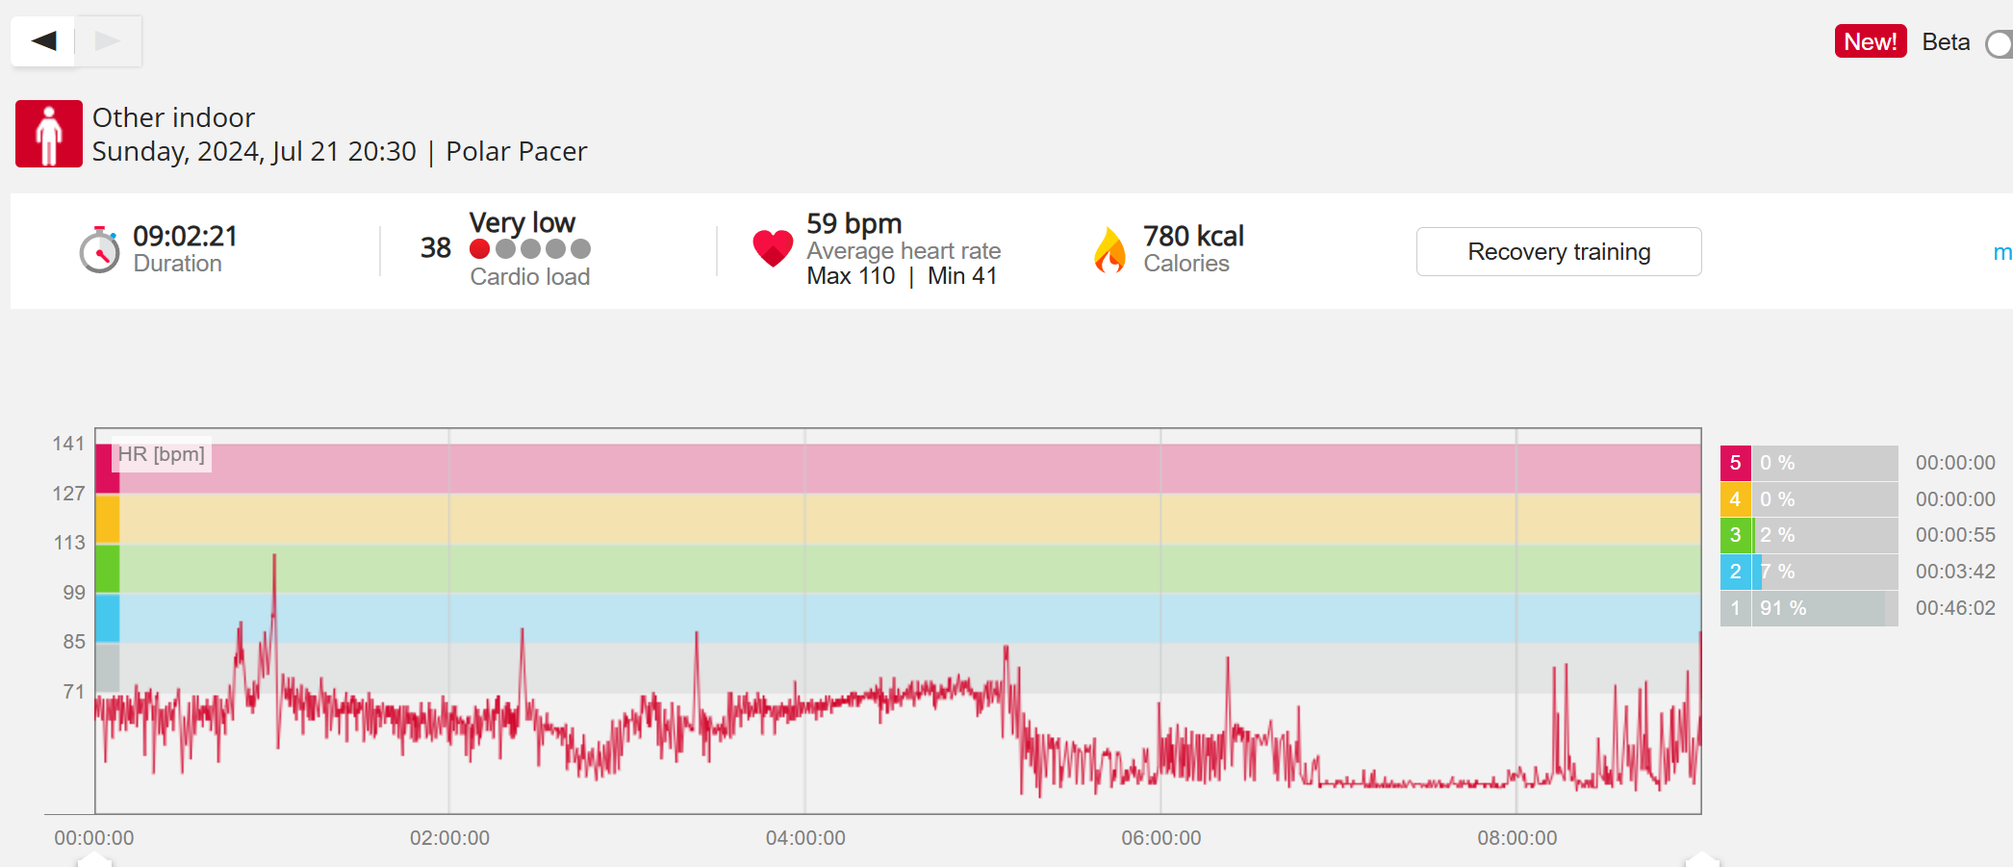Click the heart rate heart icon
2013x867 pixels.
click(773, 248)
